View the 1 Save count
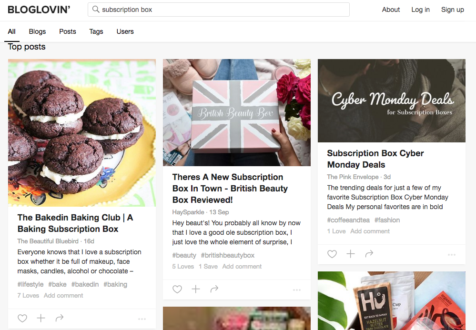 click(x=208, y=266)
